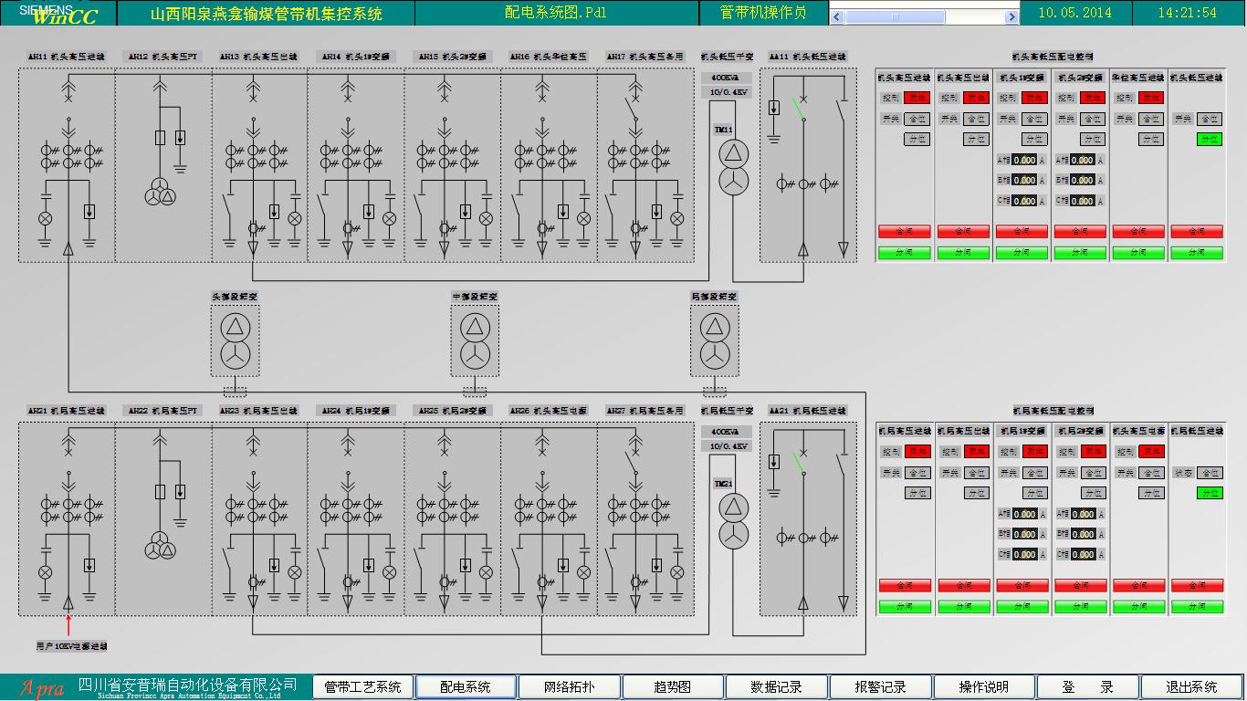Click the Apra company logo
The height and width of the screenshot is (701, 1247).
click(41, 687)
